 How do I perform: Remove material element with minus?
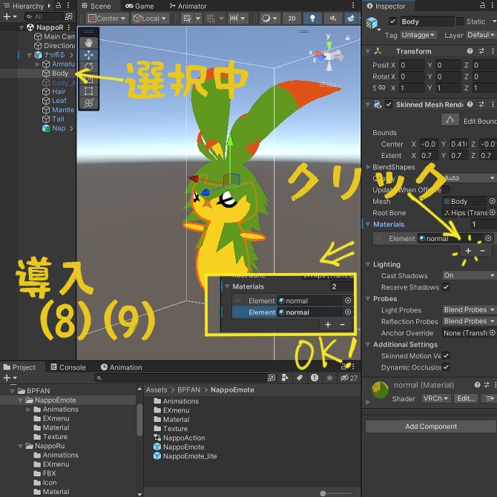(482, 251)
